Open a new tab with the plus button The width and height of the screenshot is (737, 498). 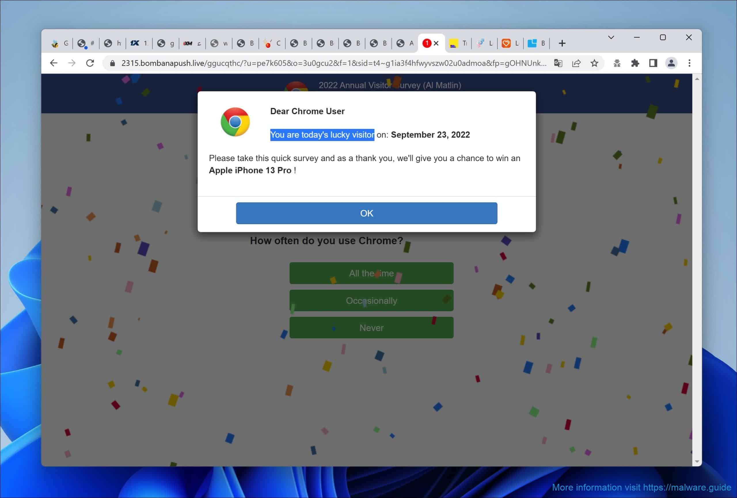(562, 43)
